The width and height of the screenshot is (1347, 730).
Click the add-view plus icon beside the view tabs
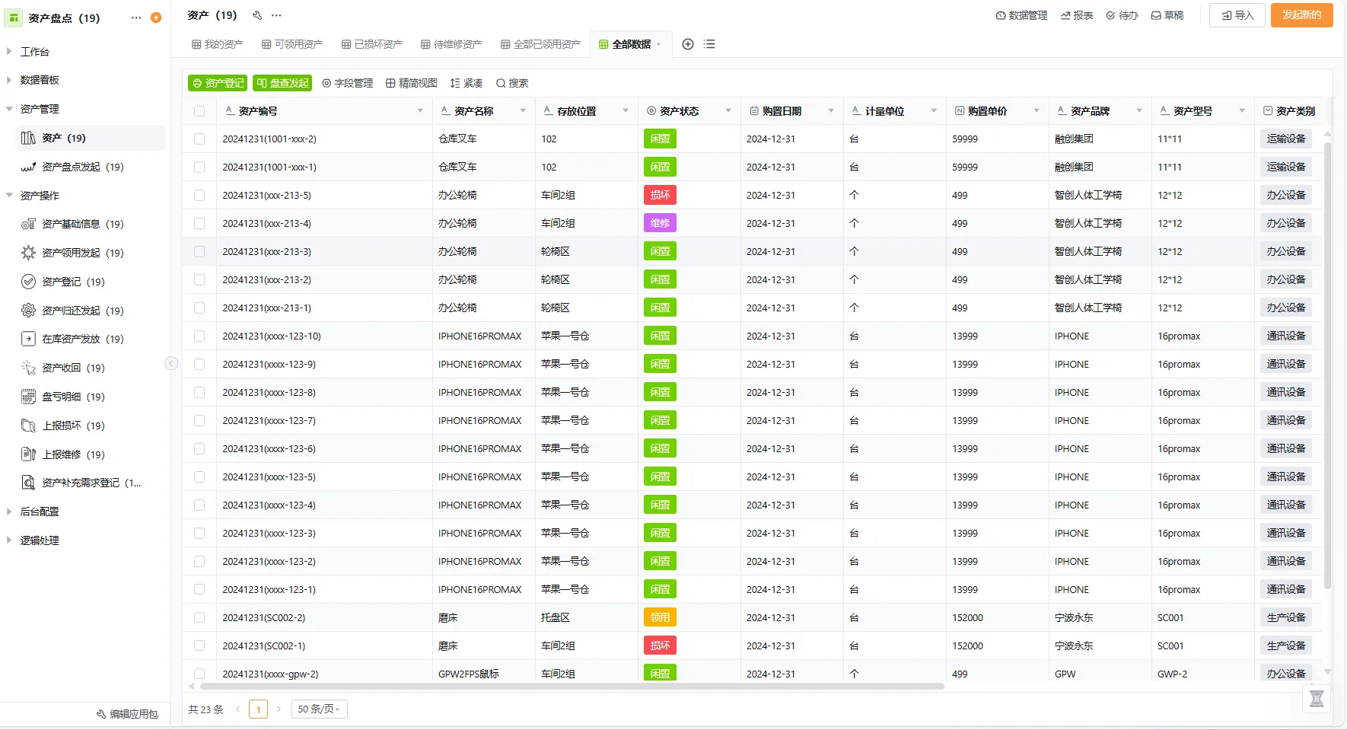(x=687, y=44)
